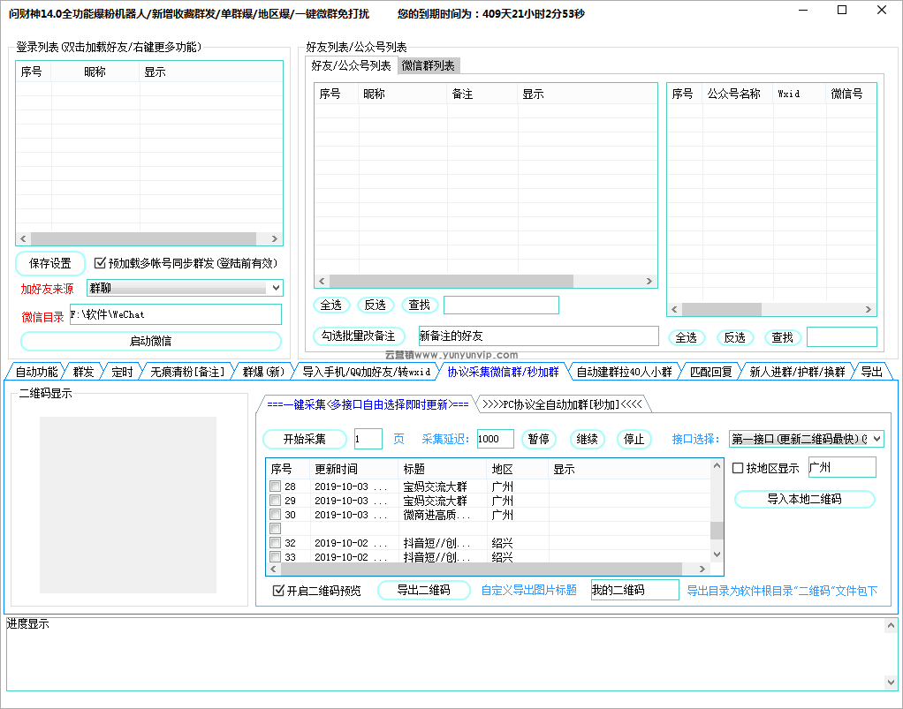903x709 pixels.
Task: Click the 勾选批量改备注 button
Action: coord(358,336)
